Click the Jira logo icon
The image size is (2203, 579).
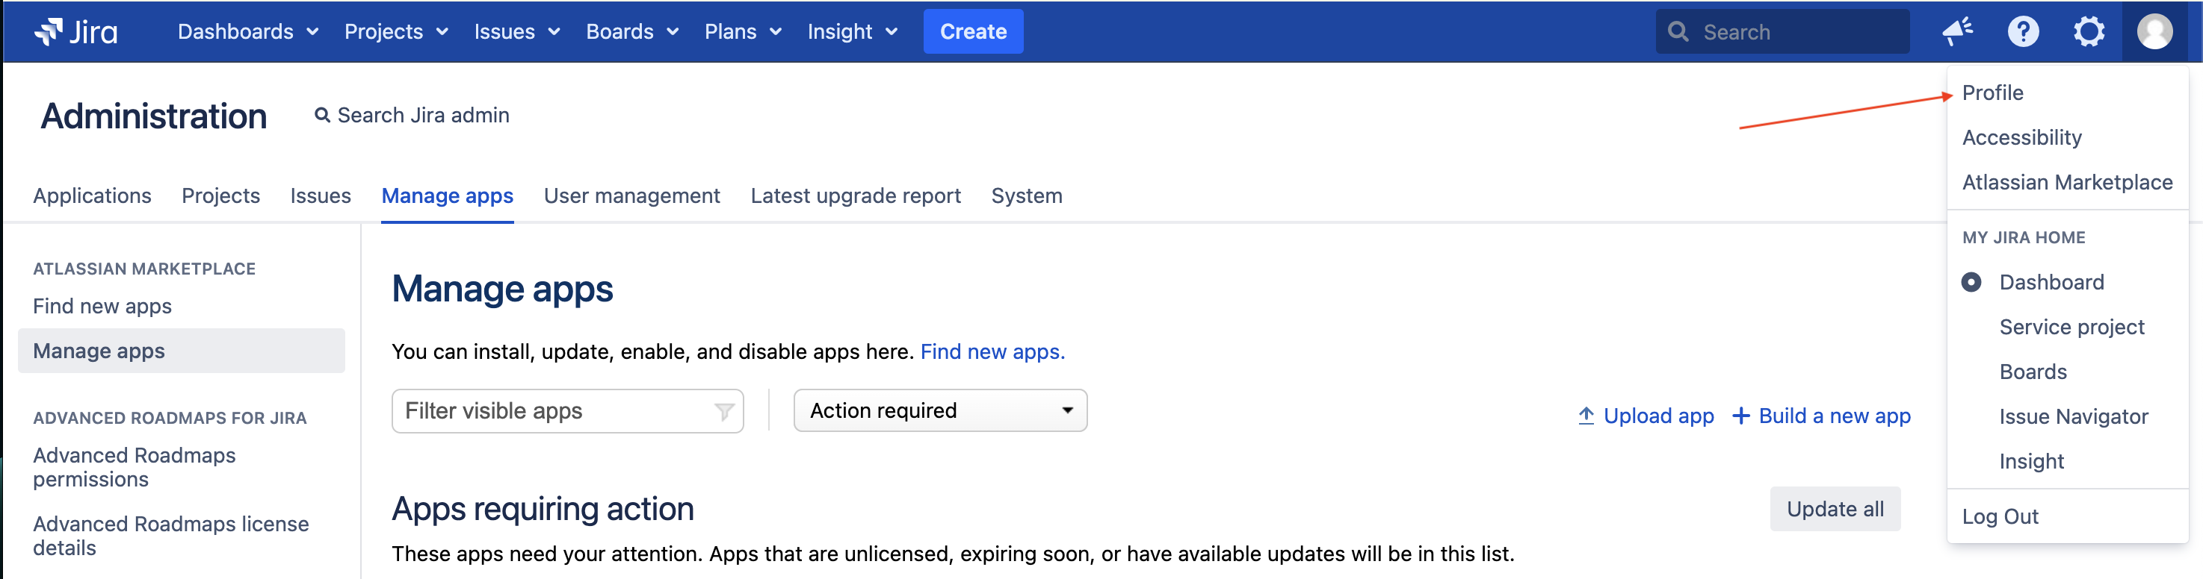[x=49, y=31]
